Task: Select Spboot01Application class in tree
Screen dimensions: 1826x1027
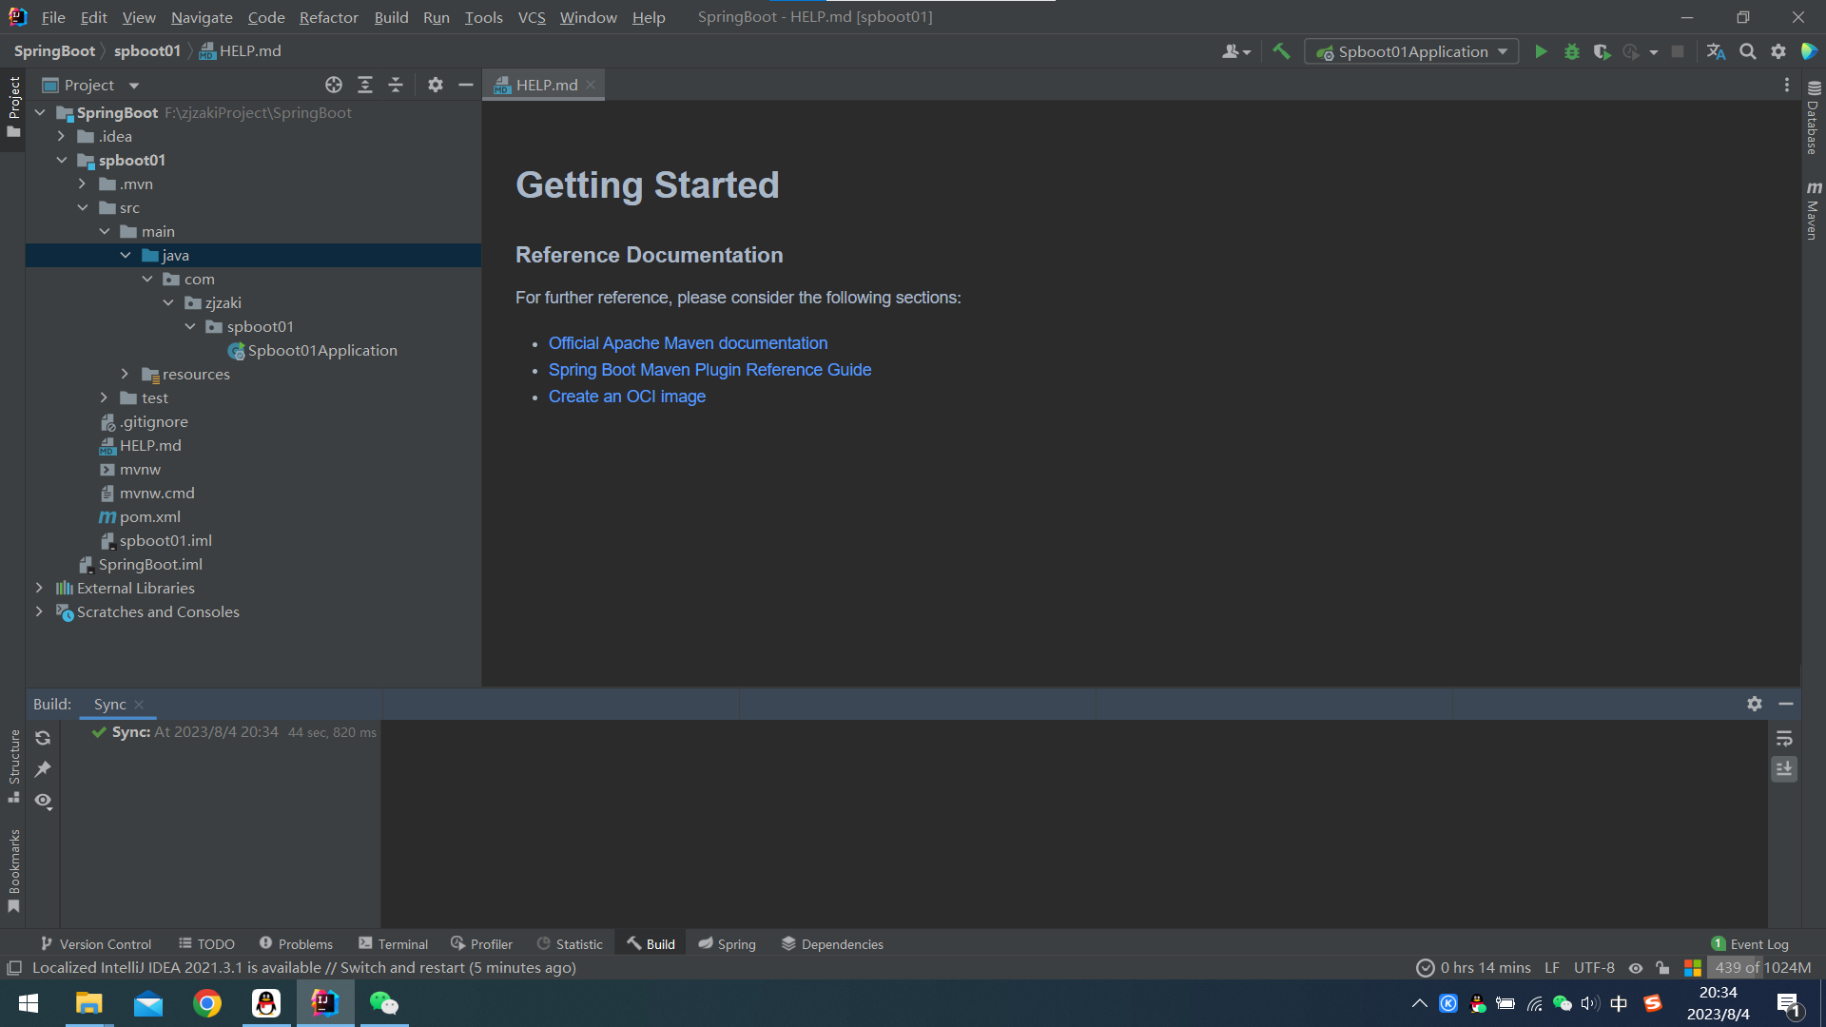Action: coord(322,350)
